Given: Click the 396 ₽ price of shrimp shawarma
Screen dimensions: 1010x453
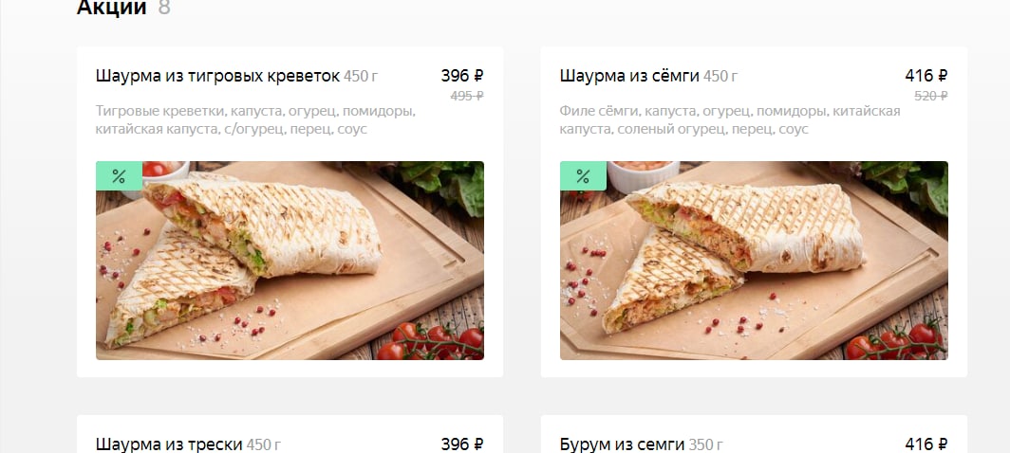Looking at the screenshot, I should (462, 76).
